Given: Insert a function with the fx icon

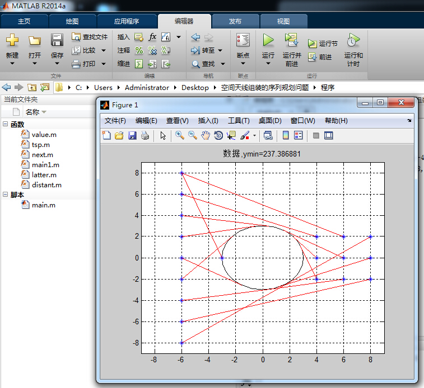Looking at the screenshot, I should coord(152,37).
